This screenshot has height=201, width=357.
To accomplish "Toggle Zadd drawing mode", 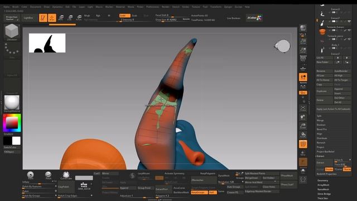I will click(x=124, y=16).
